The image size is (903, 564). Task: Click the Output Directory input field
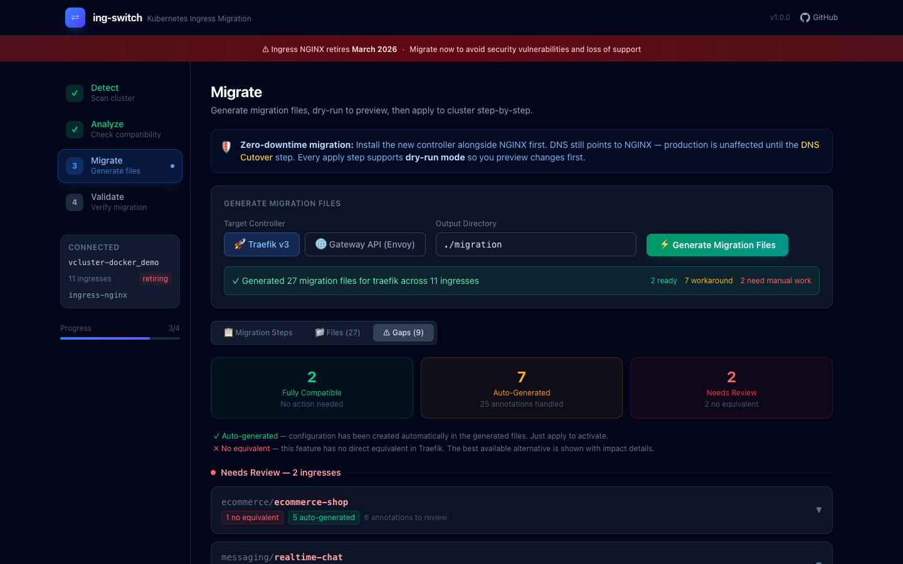[x=536, y=244]
